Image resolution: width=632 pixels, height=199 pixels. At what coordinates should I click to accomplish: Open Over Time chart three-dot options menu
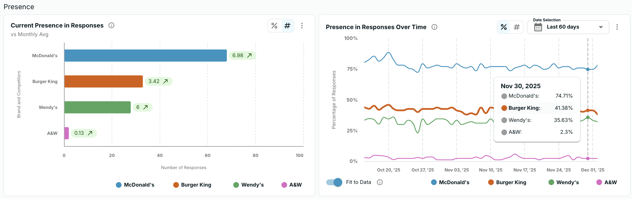point(617,27)
